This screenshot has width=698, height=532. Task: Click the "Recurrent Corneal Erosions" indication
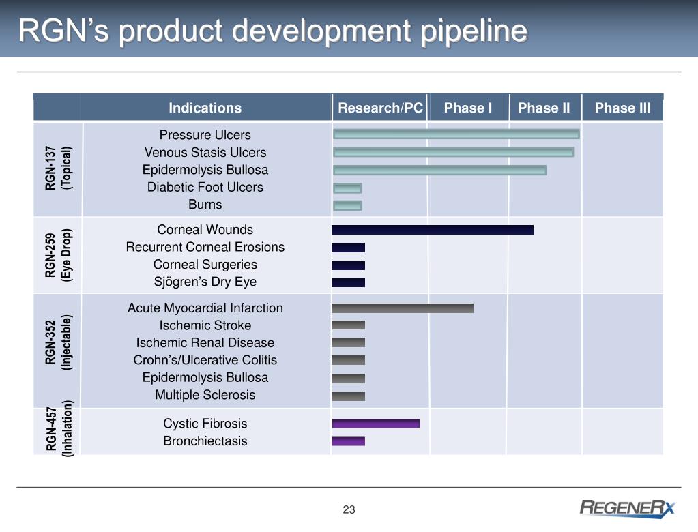(x=205, y=247)
